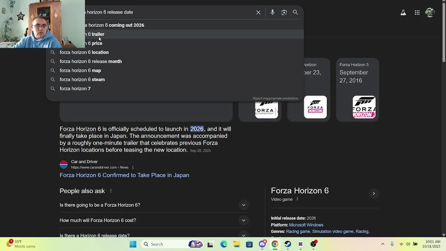
Task: Open Google Lens image search icon
Action: click(x=284, y=12)
